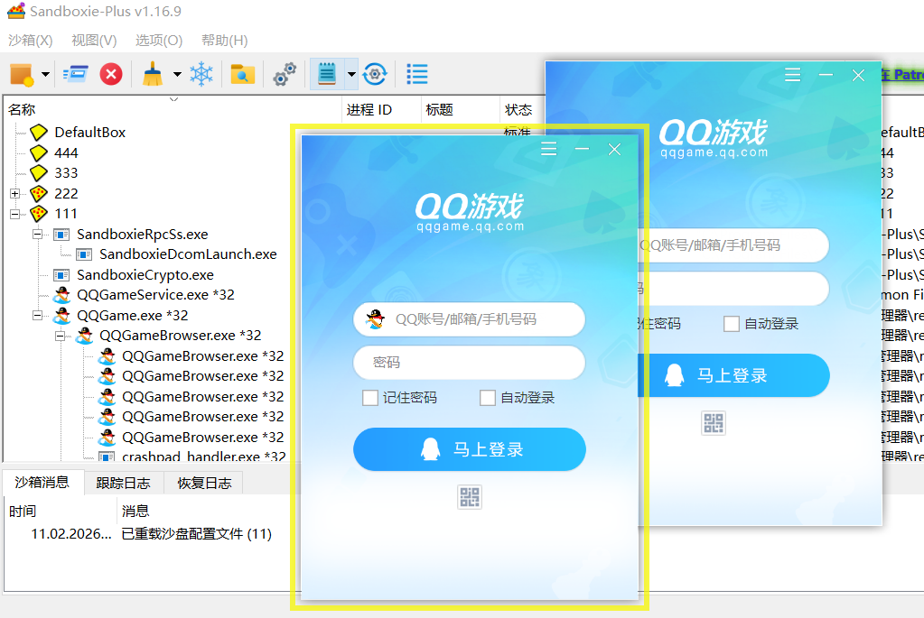Screen dimensions: 924x618
Task: Open settings via the gears toolbar icon
Action: pos(285,74)
